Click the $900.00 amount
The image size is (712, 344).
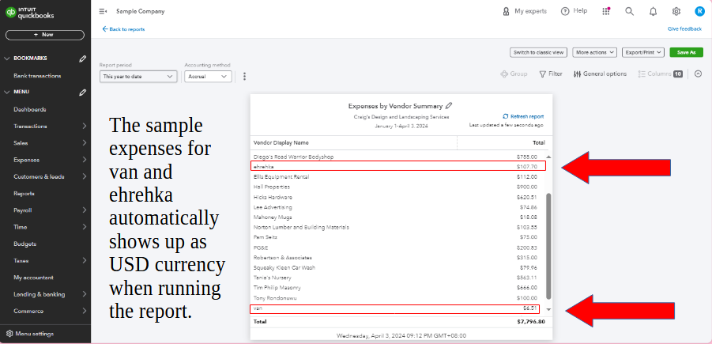(x=527, y=187)
